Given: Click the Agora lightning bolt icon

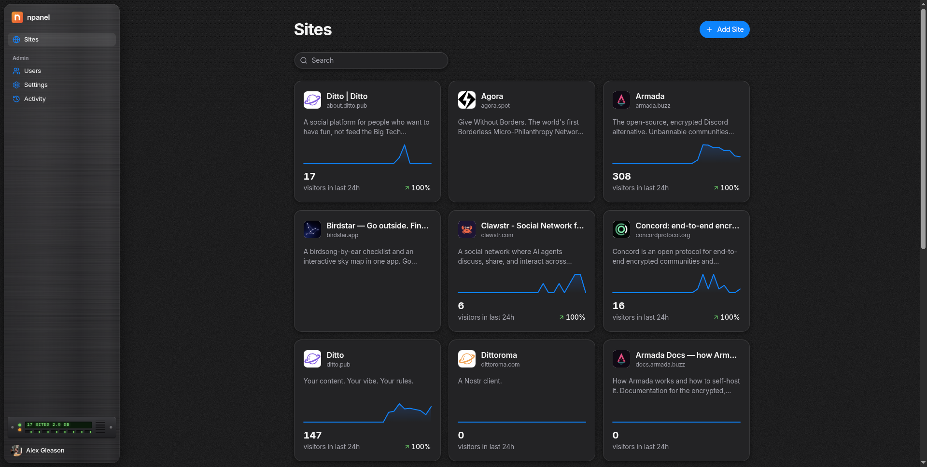Looking at the screenshot, I should tap(467, 100).
